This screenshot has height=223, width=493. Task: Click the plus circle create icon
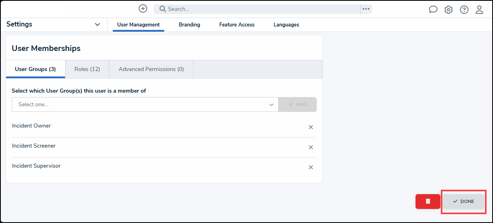(x=143, y=8)
